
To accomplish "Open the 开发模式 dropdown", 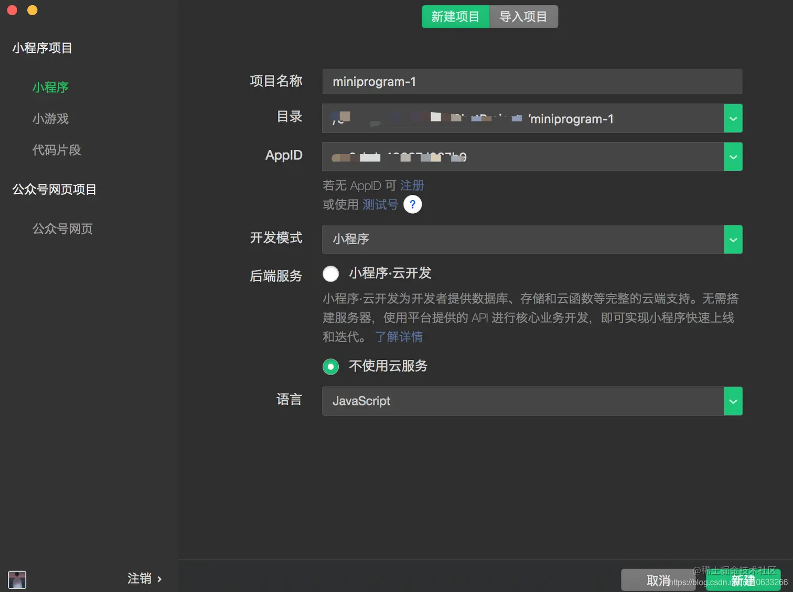I will [x=532, y=239].
